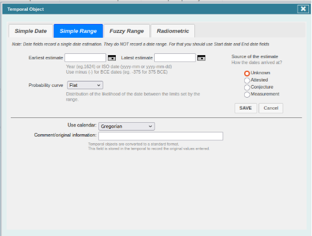Close the Temporal Object dialog
This screenshot has height=236, width=312.
[303, 9]
